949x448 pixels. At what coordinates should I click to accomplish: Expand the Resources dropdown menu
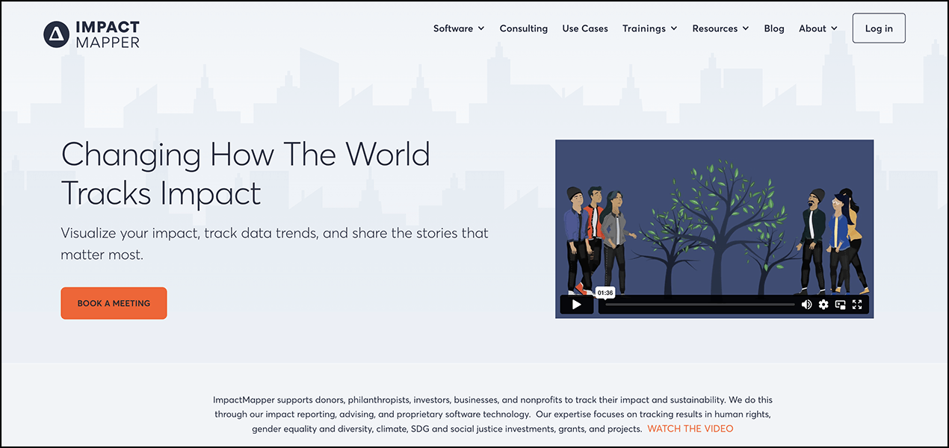pos(720,28)
